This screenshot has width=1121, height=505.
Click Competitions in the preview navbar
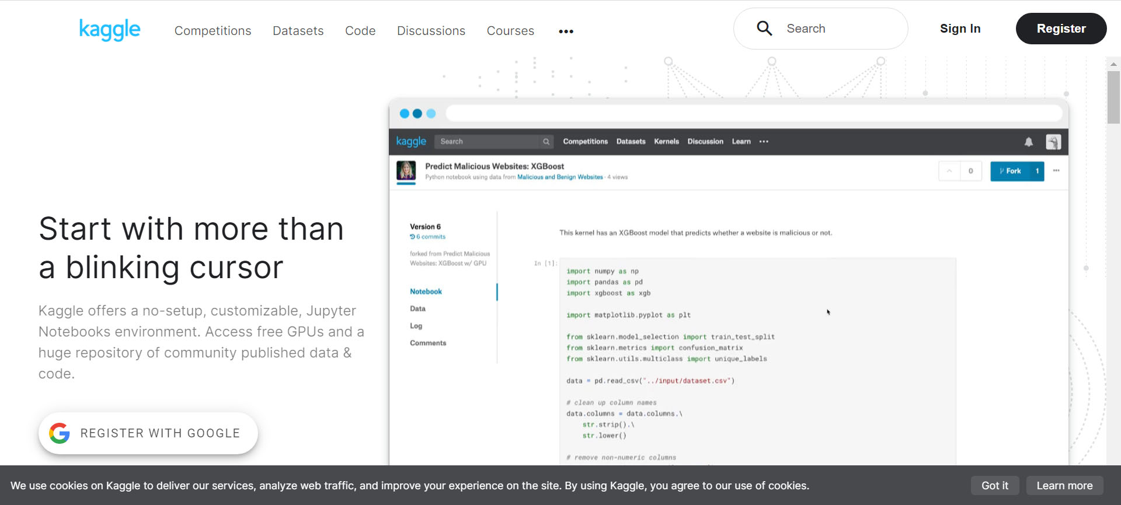(x=585, y=142)
